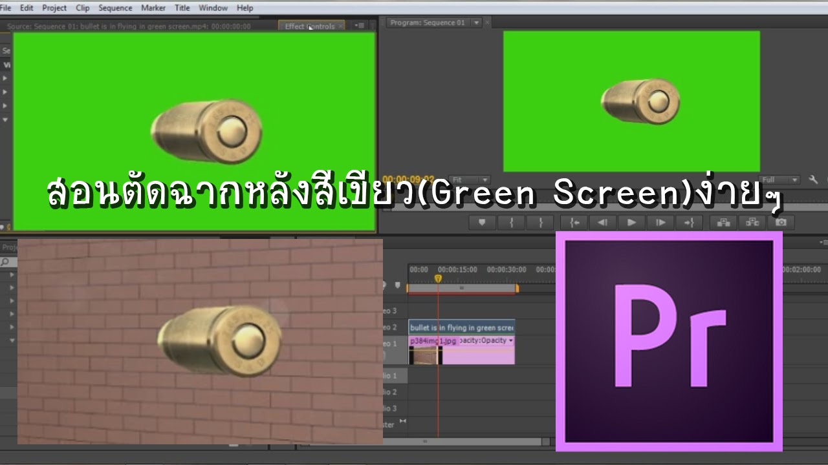Image resolution: width=828 pixels, height=465 pixels.
Task: Open the Clip menu
Action: tap(83, 8)
